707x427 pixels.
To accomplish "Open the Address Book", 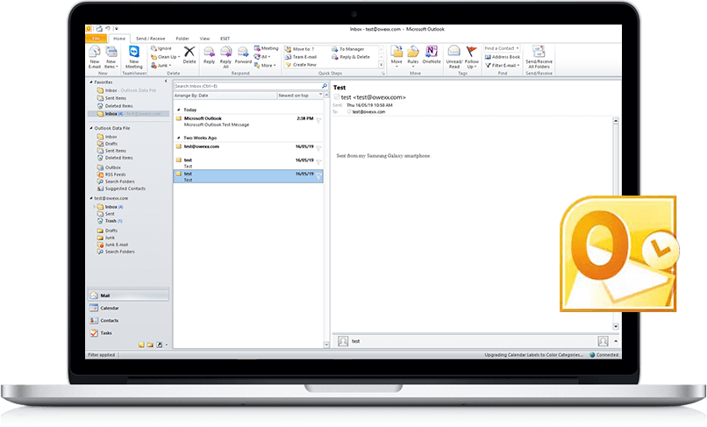I will point(503,57).
